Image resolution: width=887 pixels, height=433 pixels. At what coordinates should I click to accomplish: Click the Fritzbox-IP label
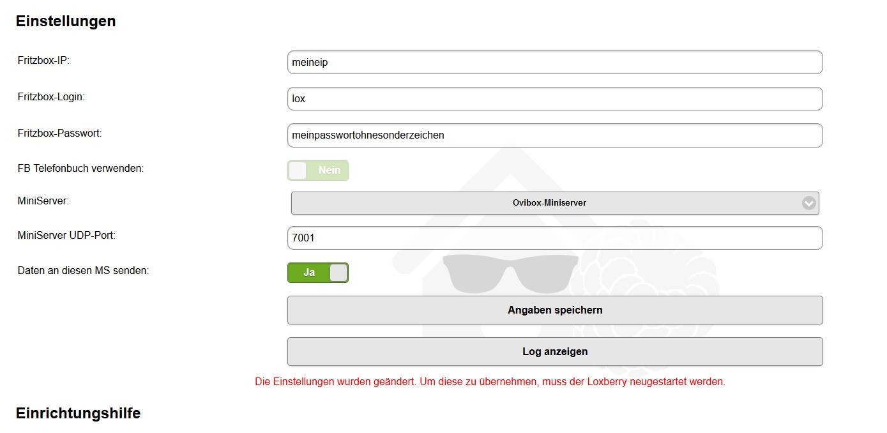(43, 61)
